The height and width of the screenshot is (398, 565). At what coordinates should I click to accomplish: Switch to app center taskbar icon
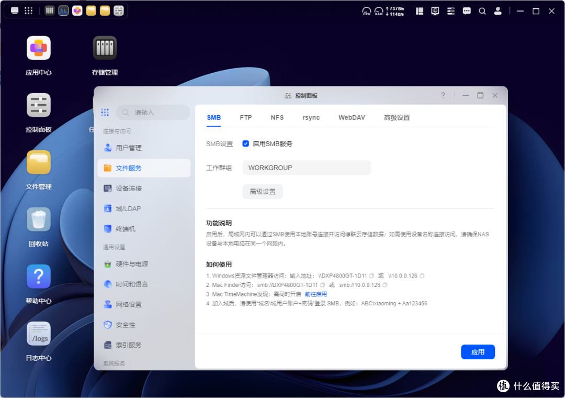77,11
